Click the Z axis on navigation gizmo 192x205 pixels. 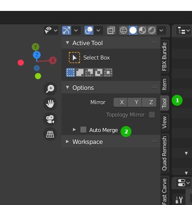[37, 55]
